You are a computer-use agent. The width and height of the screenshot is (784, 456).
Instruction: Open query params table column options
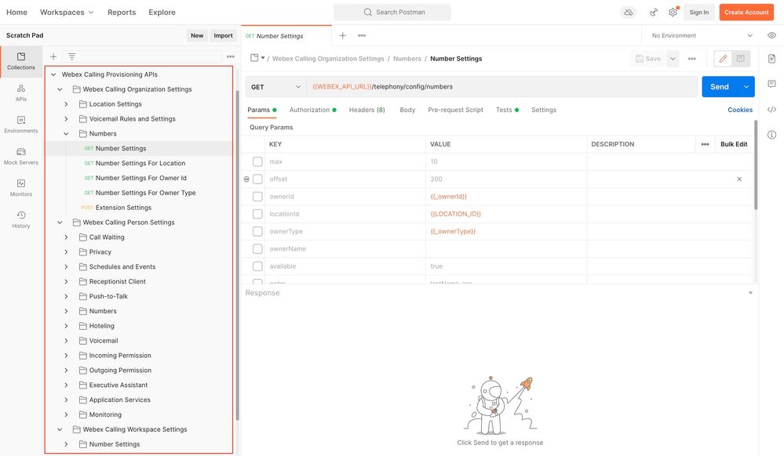point(705,144)
